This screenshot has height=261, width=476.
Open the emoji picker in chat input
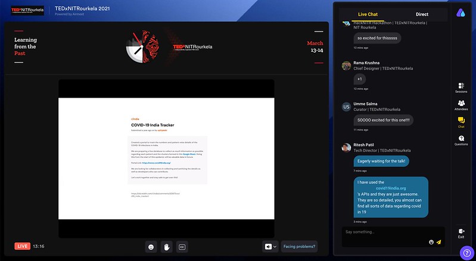(431, 242)
